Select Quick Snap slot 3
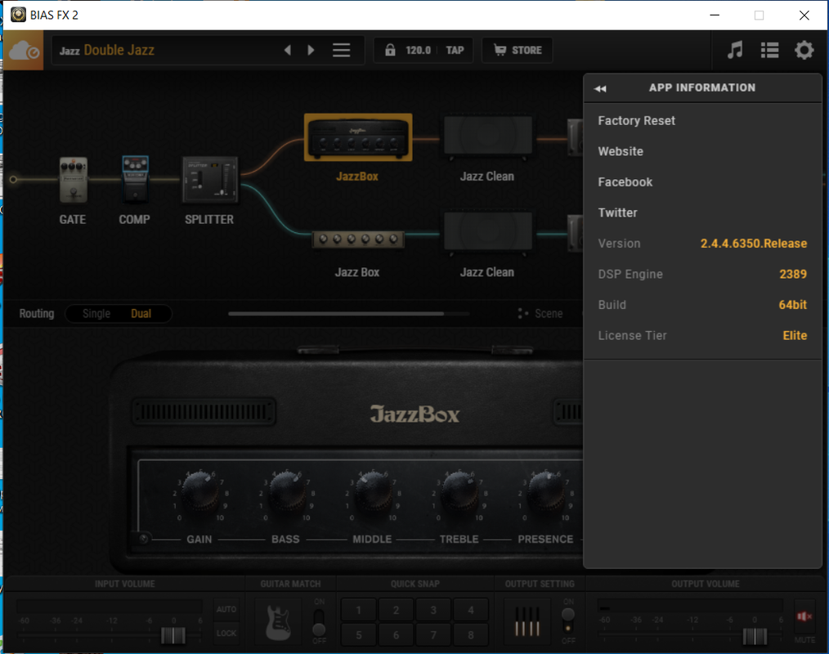The width and height of the screenshot is (829, 654). 433,610
